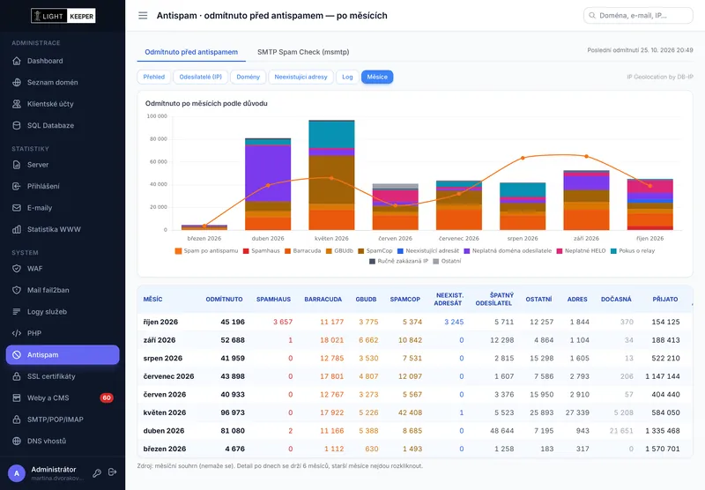
Task: Click the Light Keeper logo
Action: tap(63, 16)
